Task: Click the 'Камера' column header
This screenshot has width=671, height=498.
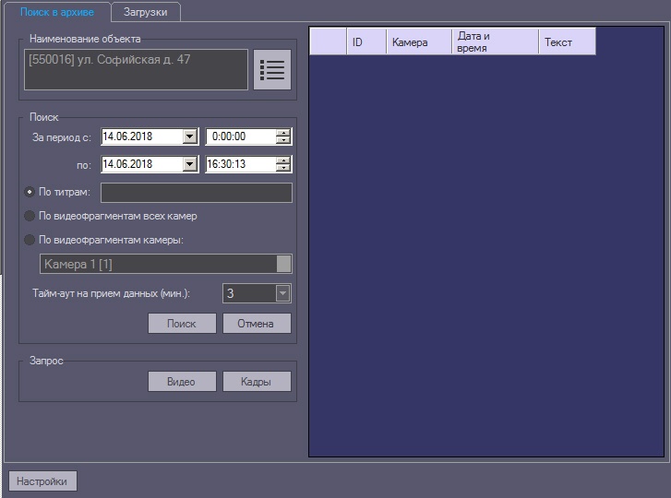Action: (x=418, y=42)
